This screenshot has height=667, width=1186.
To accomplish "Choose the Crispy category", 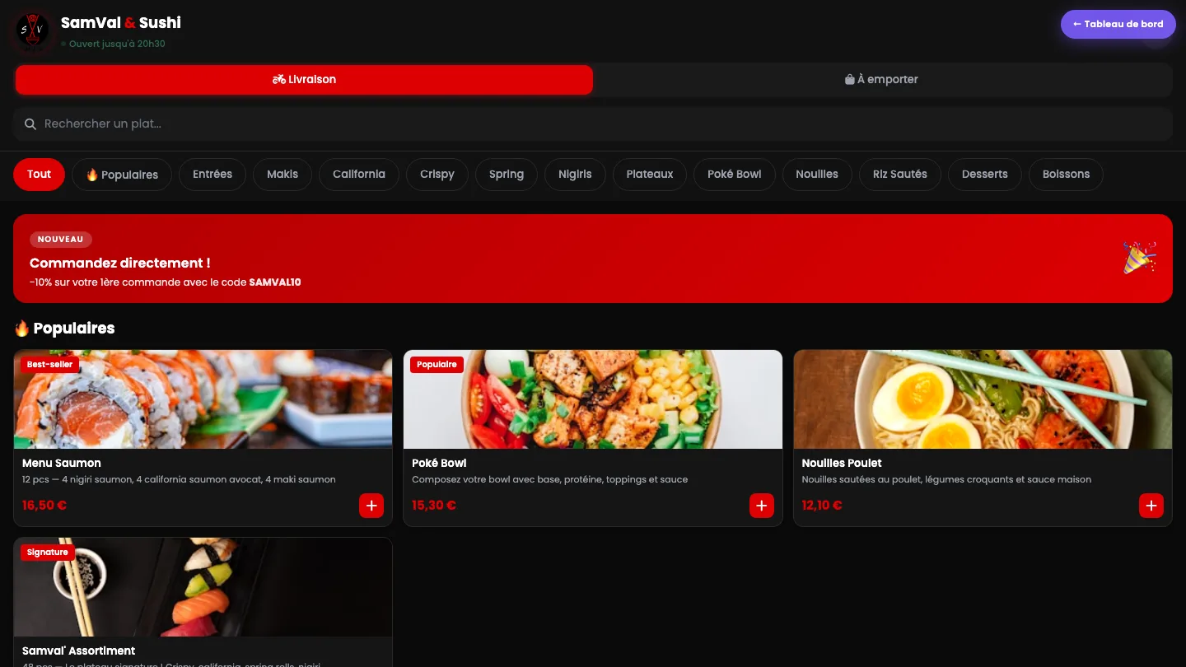I will click(x=437, y=175).
